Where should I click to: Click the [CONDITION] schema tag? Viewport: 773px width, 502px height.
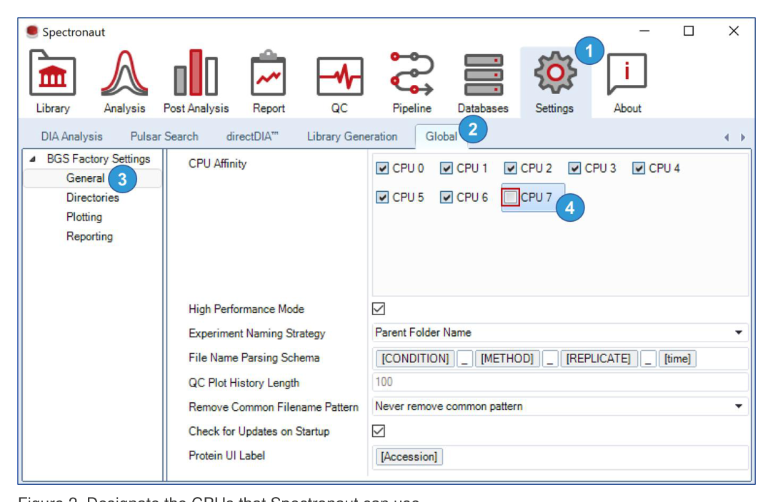[415, 358]
